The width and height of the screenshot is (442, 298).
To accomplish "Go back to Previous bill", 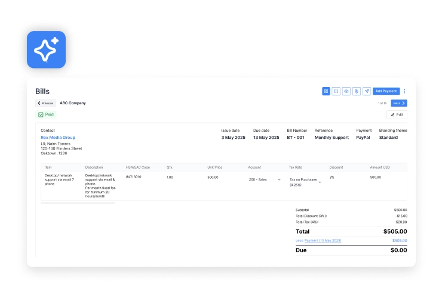I will (x=46, y=103).
